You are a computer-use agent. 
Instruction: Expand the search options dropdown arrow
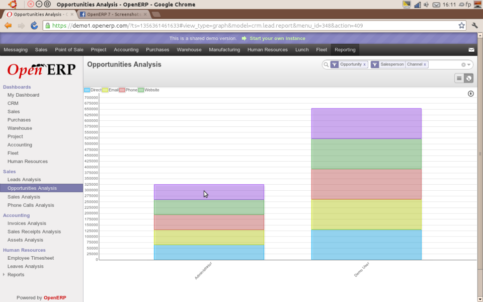[469, 65]
